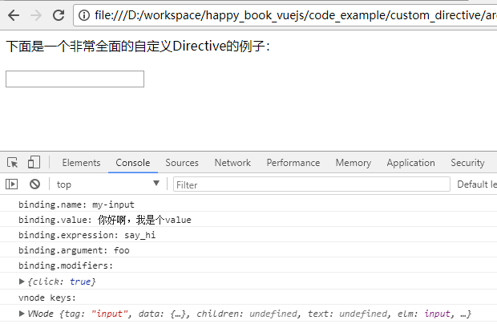Switch to the Network tab
This screenshot has height=324, width=497.
[x=232, y=163]
